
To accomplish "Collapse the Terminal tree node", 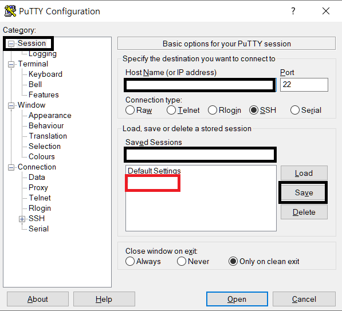I will tap(11, 64).
